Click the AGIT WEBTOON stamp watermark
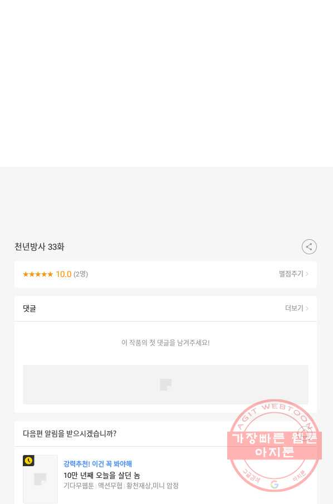Screen dimensions: 333x504 pyautogui.click(x=275, y=446)
